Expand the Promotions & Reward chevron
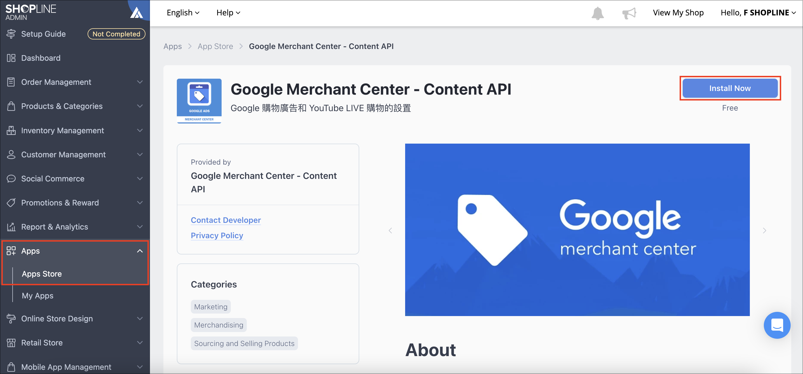 click(x=140, y=203)
